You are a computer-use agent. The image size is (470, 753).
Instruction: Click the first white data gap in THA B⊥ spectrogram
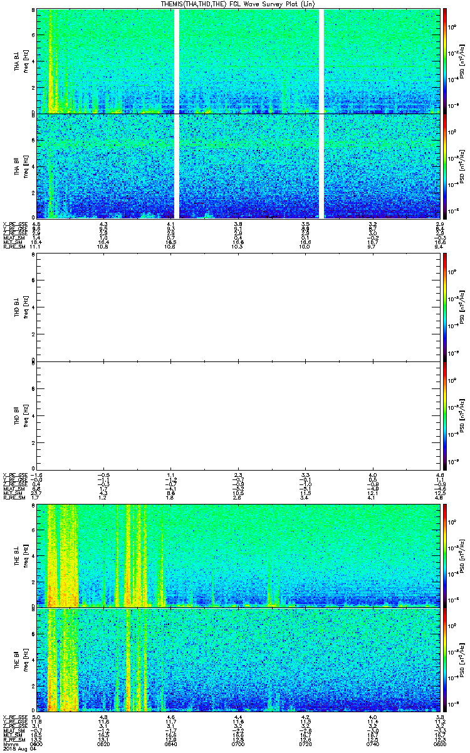[x=177, y=61]
